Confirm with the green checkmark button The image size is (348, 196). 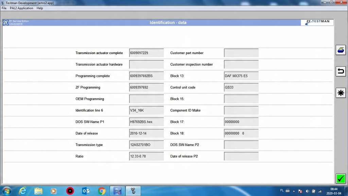coord(341,178)
